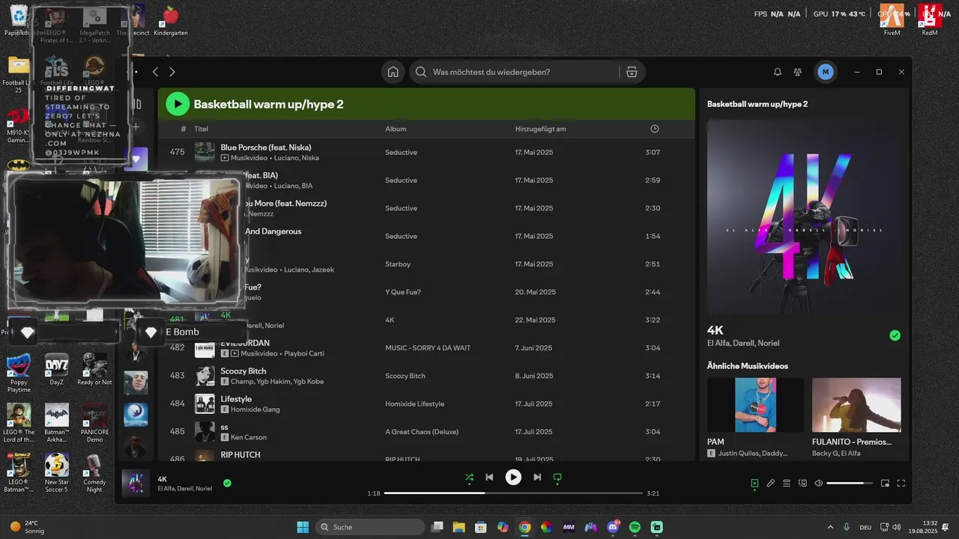Screen dimensions: 959x539
Task: Play the Basketball warm up/hype 2 playlist
Action: (178, 104)
